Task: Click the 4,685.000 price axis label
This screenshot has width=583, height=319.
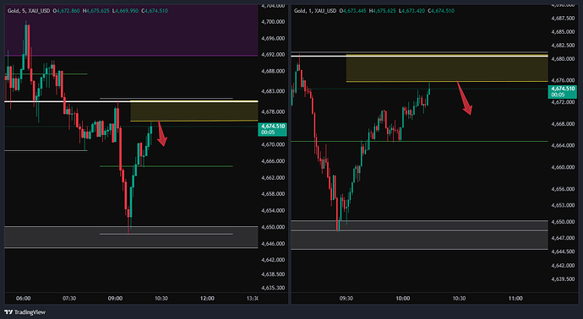Action: [564, 32]
